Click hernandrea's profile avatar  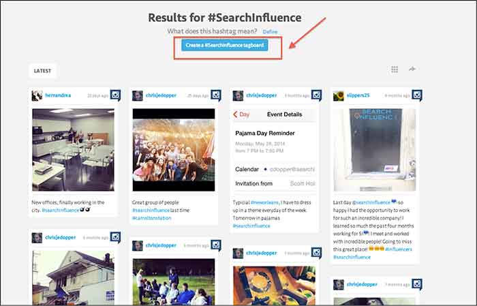(37, 95)
